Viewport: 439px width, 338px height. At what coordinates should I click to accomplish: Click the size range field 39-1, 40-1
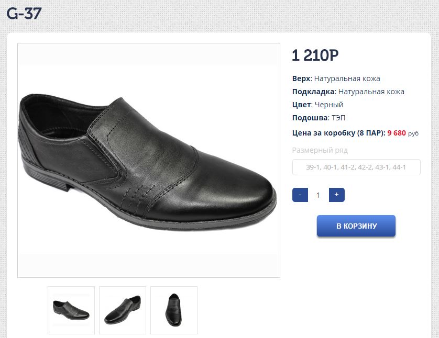356,167
